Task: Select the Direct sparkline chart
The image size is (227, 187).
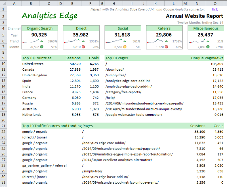Action: coord(72,41)
